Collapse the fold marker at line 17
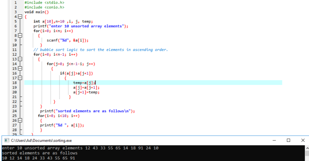 [x=20, y=78]
